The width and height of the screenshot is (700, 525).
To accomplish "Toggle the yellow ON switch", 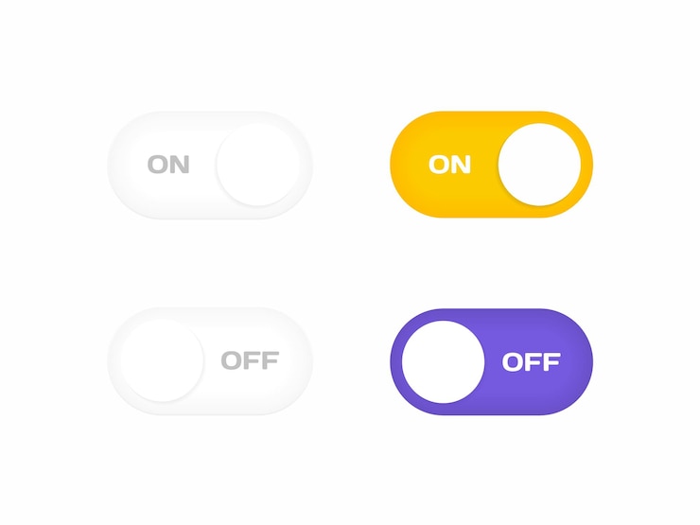I will click(x=491, y=165).
